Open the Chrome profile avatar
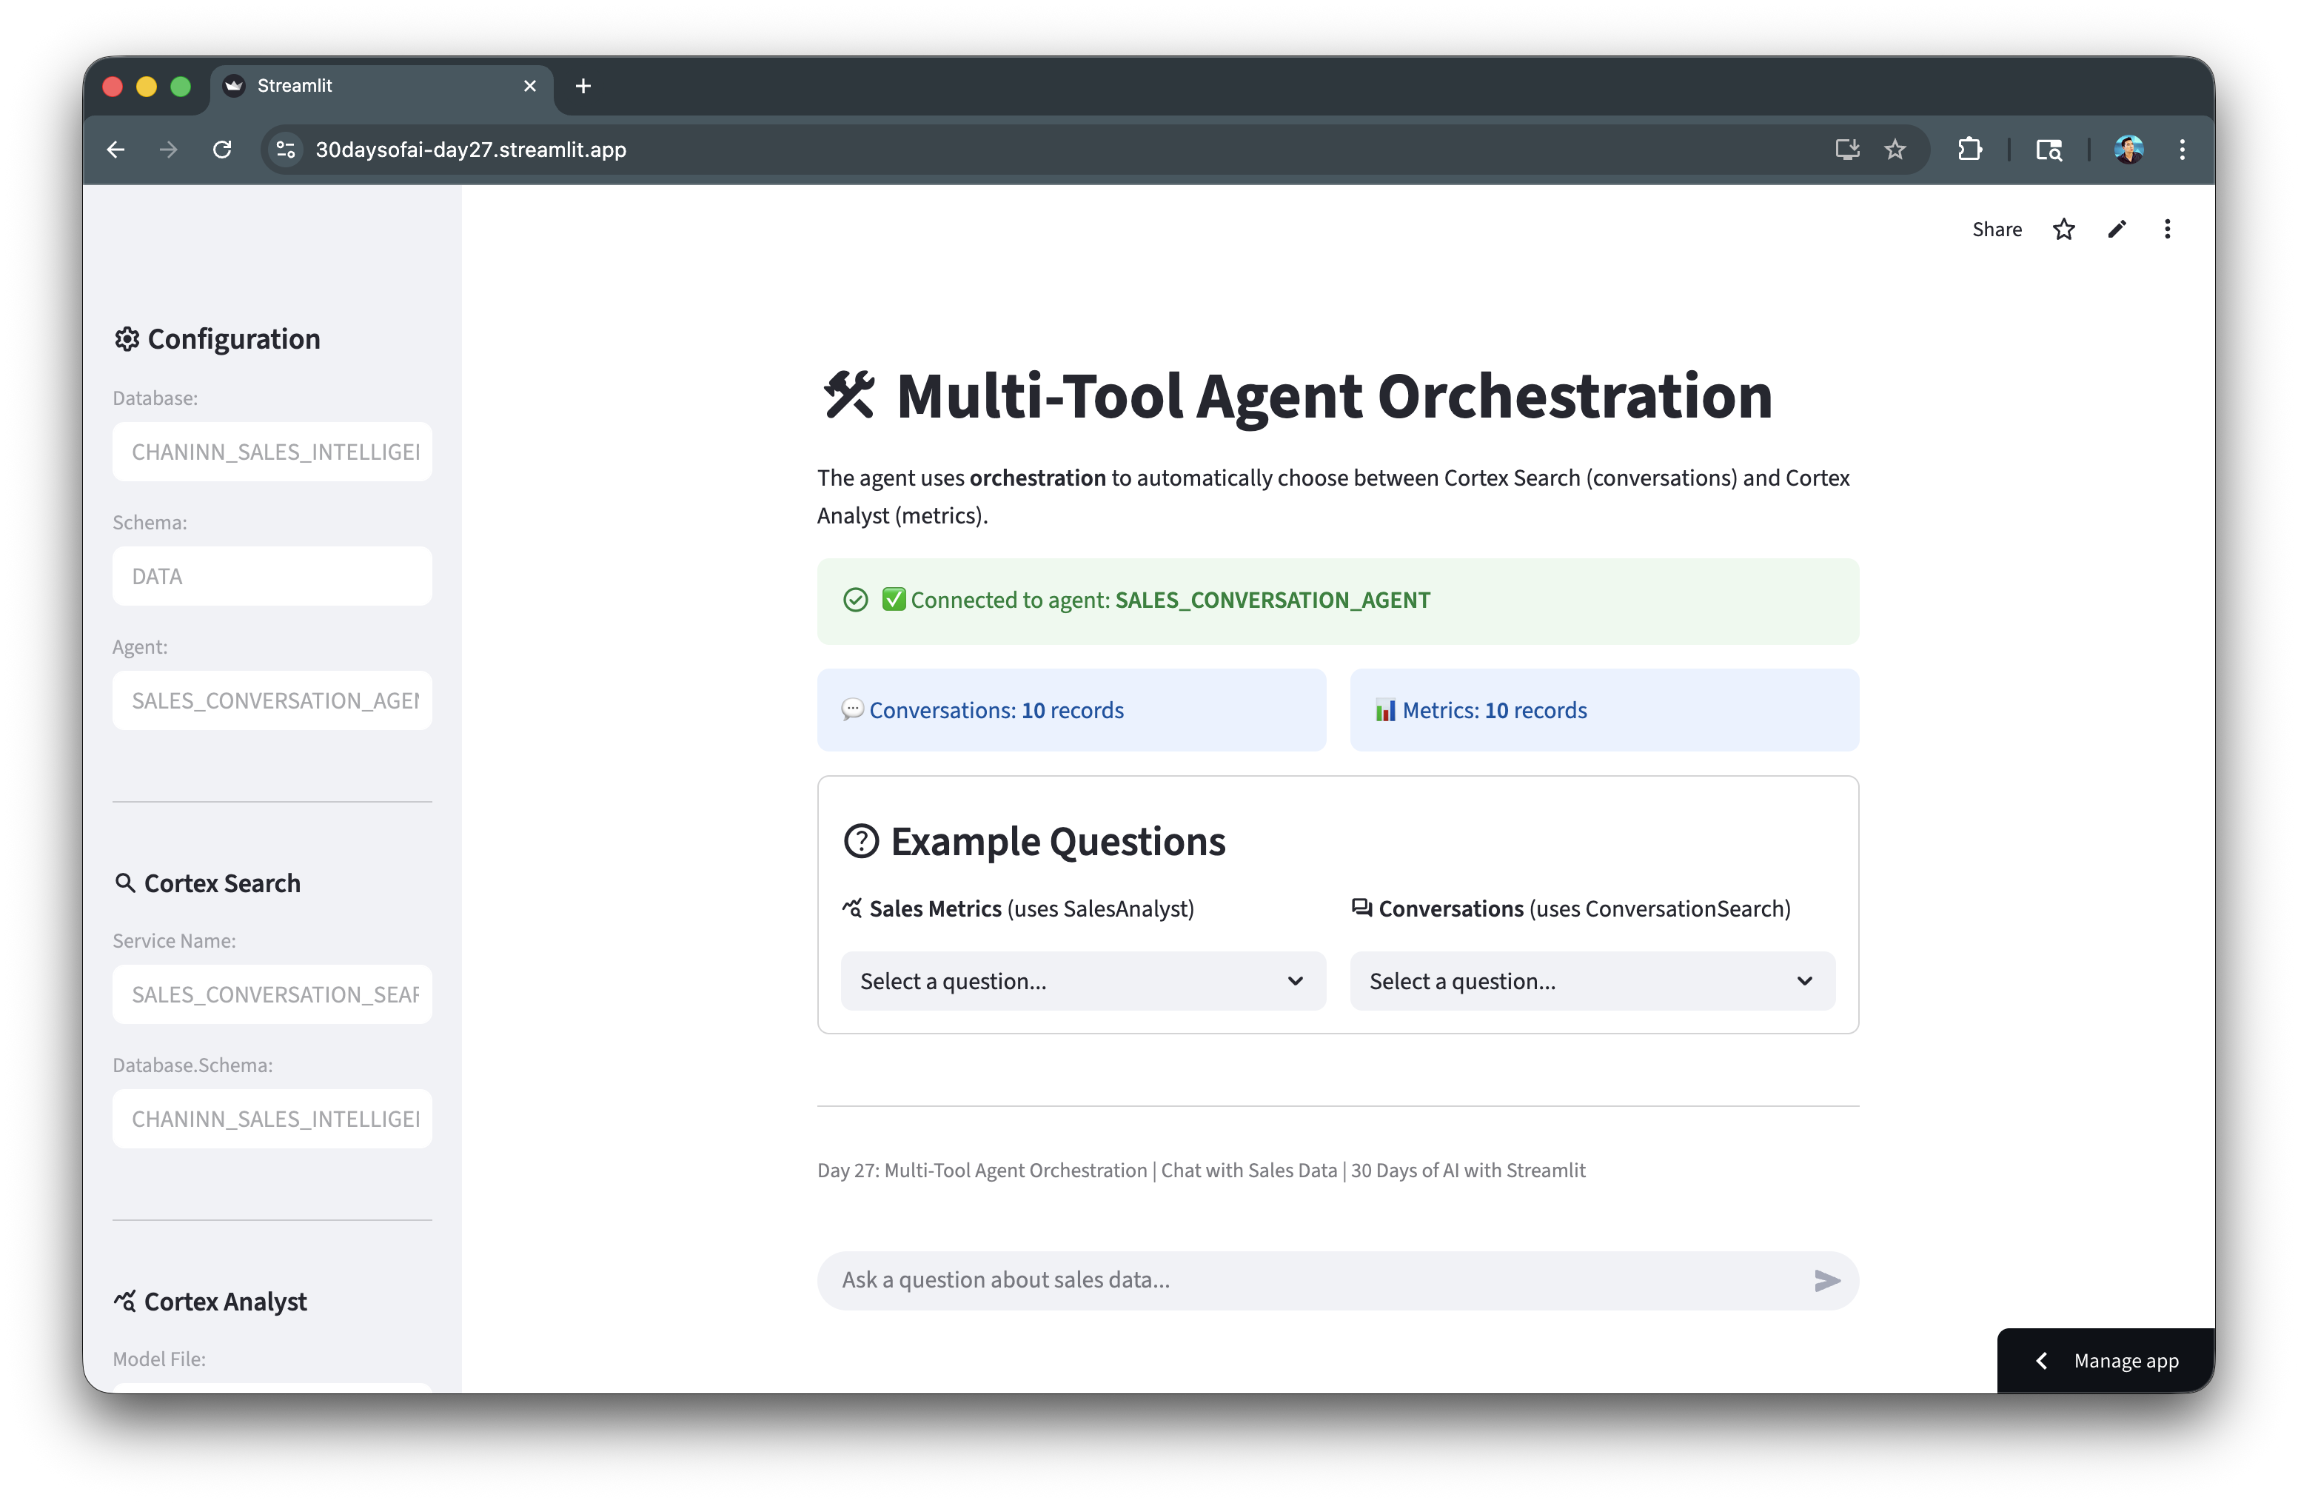2298x1503 pixels. pos(2128,150)
